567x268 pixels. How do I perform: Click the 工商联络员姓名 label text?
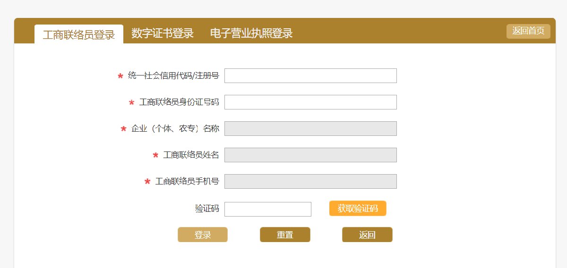point(191,155)
